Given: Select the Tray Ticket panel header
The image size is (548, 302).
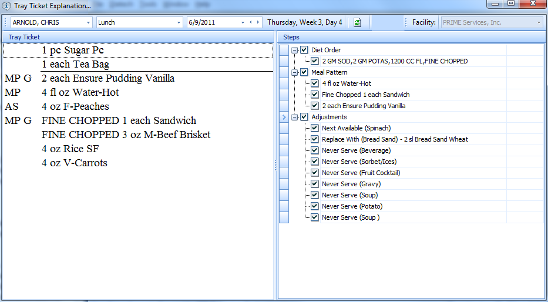Looking at the screenshot, I should (x=139, y=37).
